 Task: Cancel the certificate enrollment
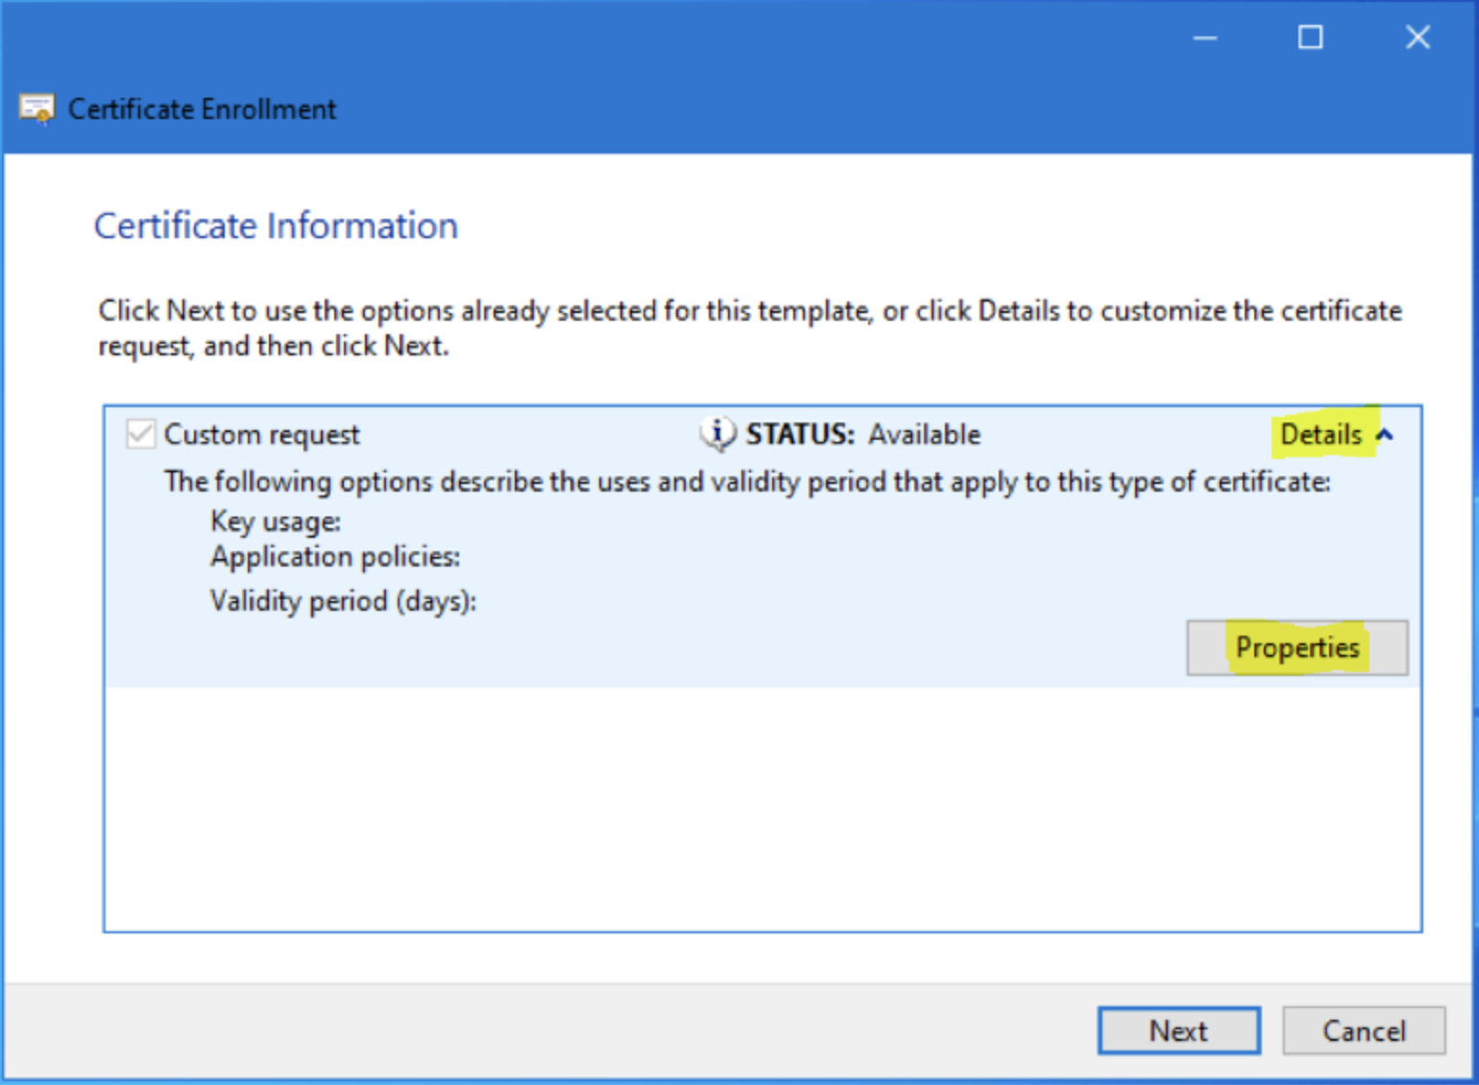[1364, 1030]
